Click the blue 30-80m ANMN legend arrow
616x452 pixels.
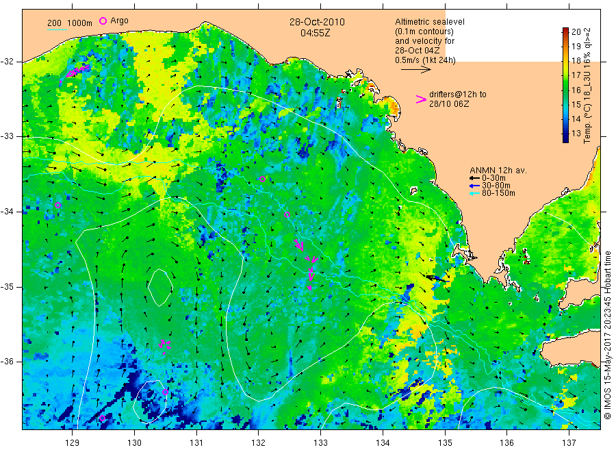click(x=474, y=186)
